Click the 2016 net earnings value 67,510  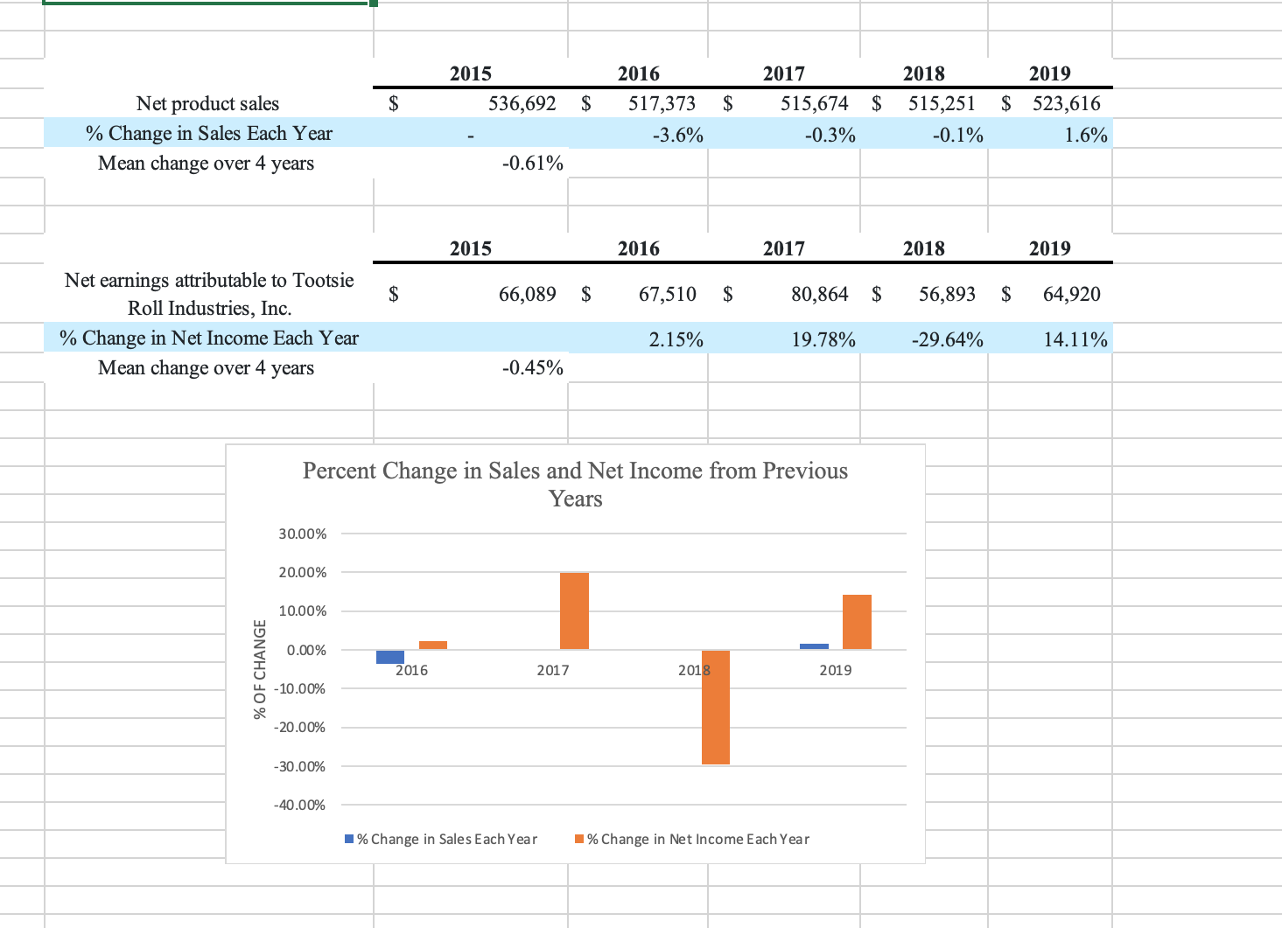point(667,294)
